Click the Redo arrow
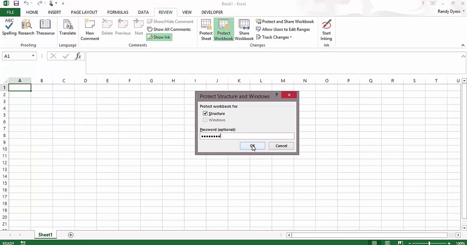This screenshot has width=467, height=245. pyautogui.click(x=40, y=3)
